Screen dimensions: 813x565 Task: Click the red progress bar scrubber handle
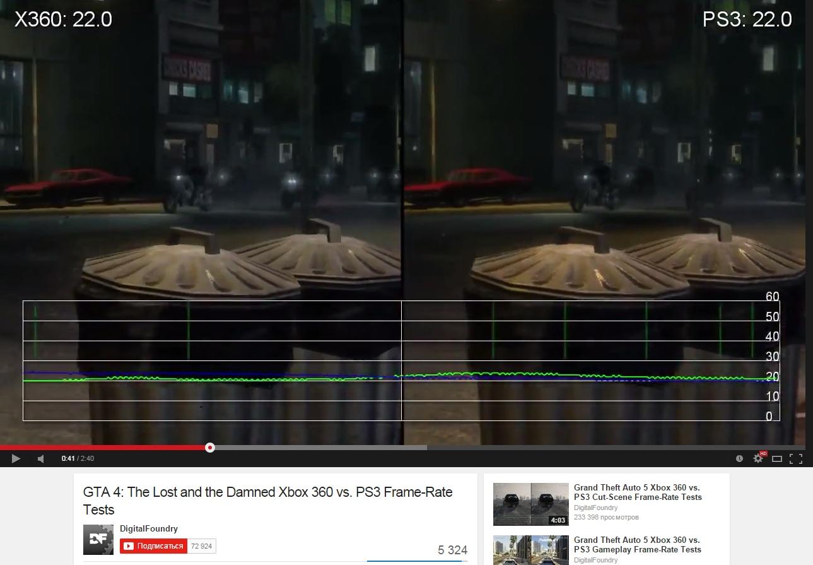[210, 448]
